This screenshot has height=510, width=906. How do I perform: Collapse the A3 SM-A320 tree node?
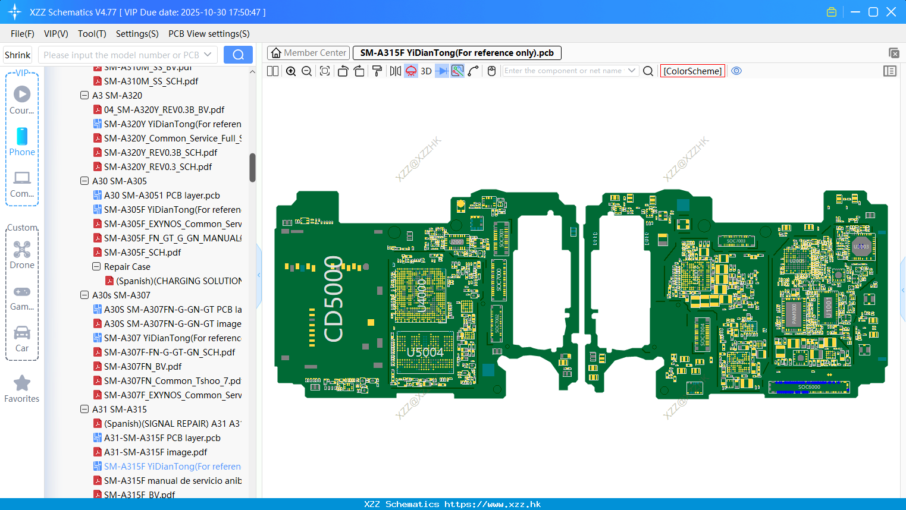click(84, 95)
